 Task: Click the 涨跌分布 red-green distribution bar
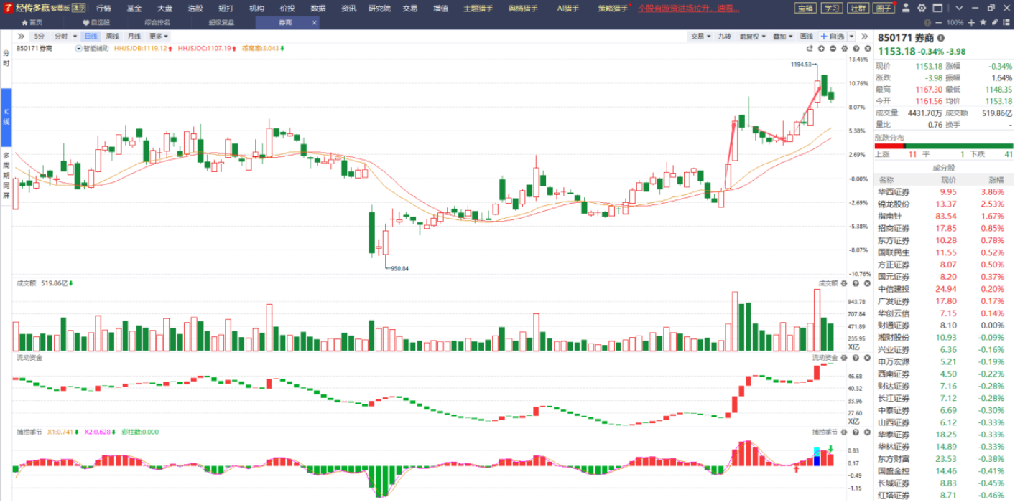[x=944, y=146]
